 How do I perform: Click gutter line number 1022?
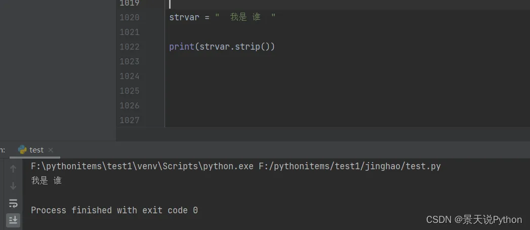click(129, 47)
